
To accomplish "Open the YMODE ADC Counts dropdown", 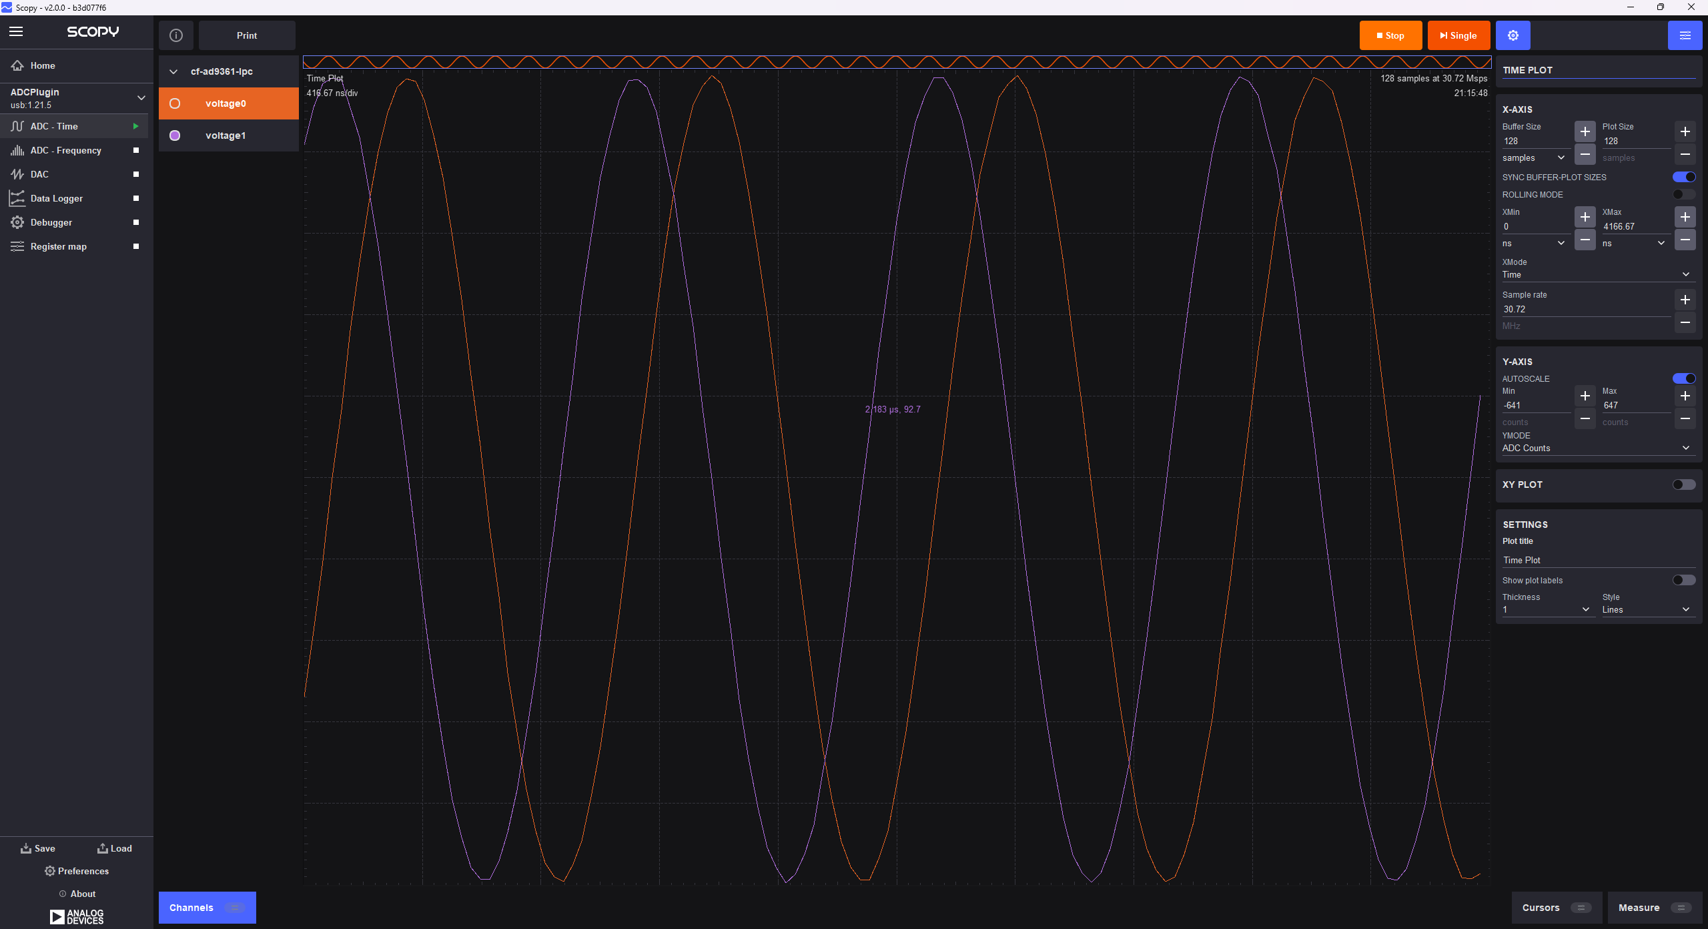I will coord(1597,448).
